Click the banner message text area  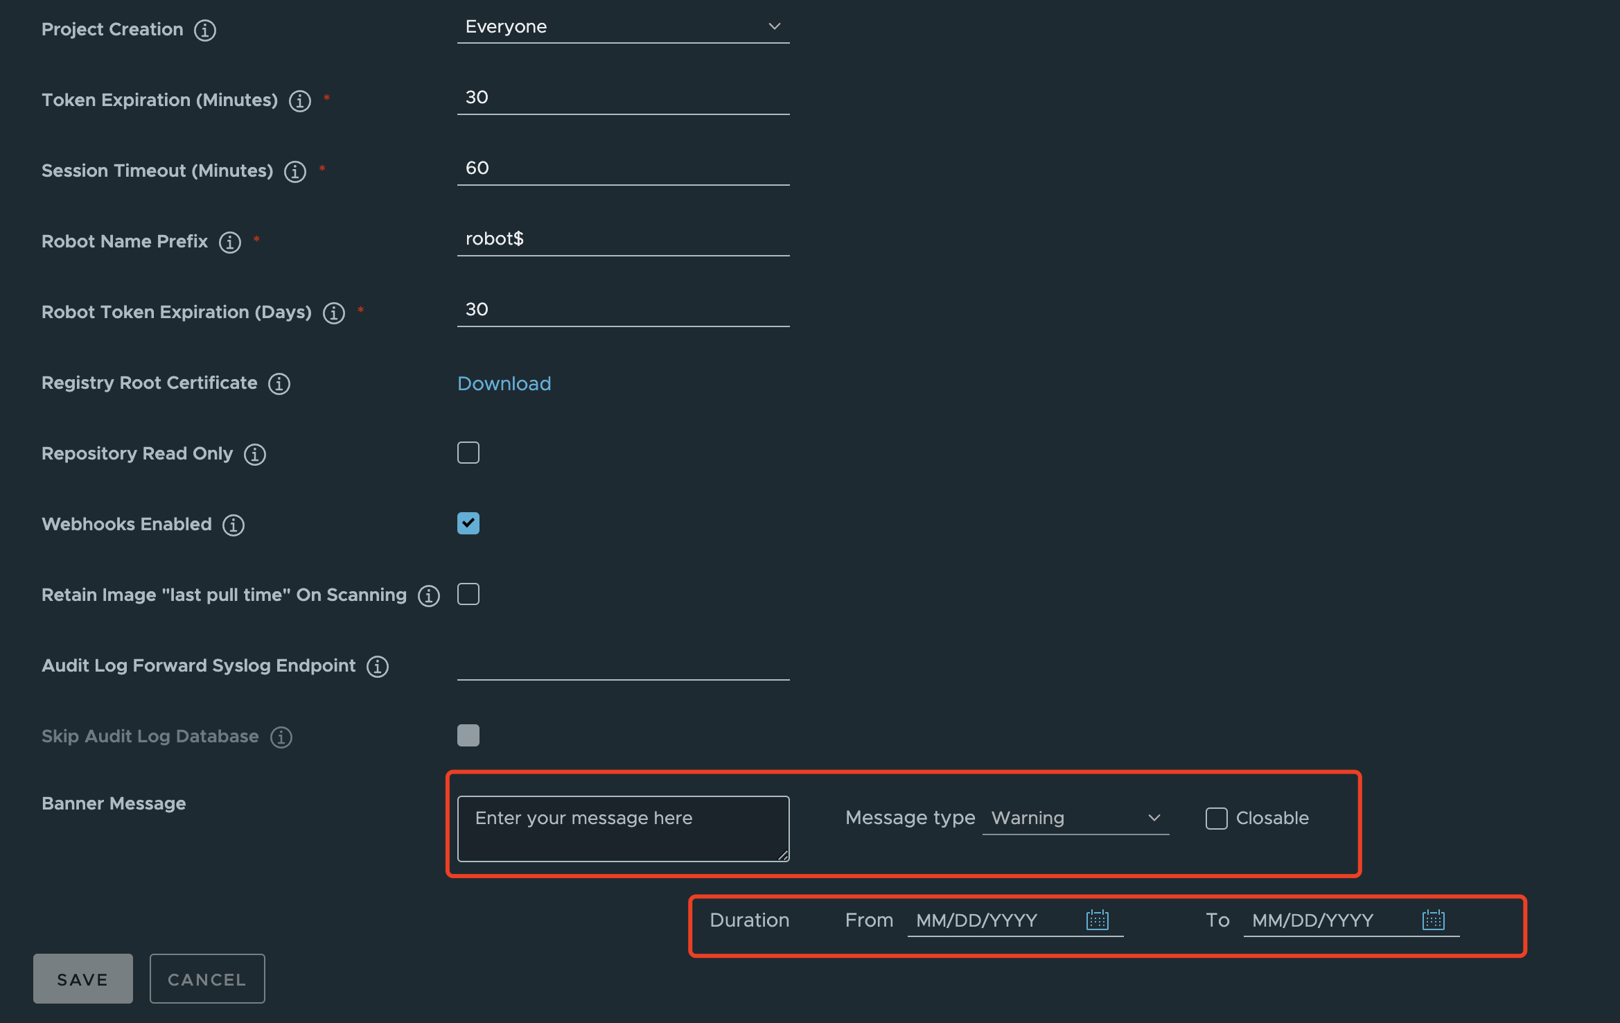pyautogui.click(x=622, y=828)
